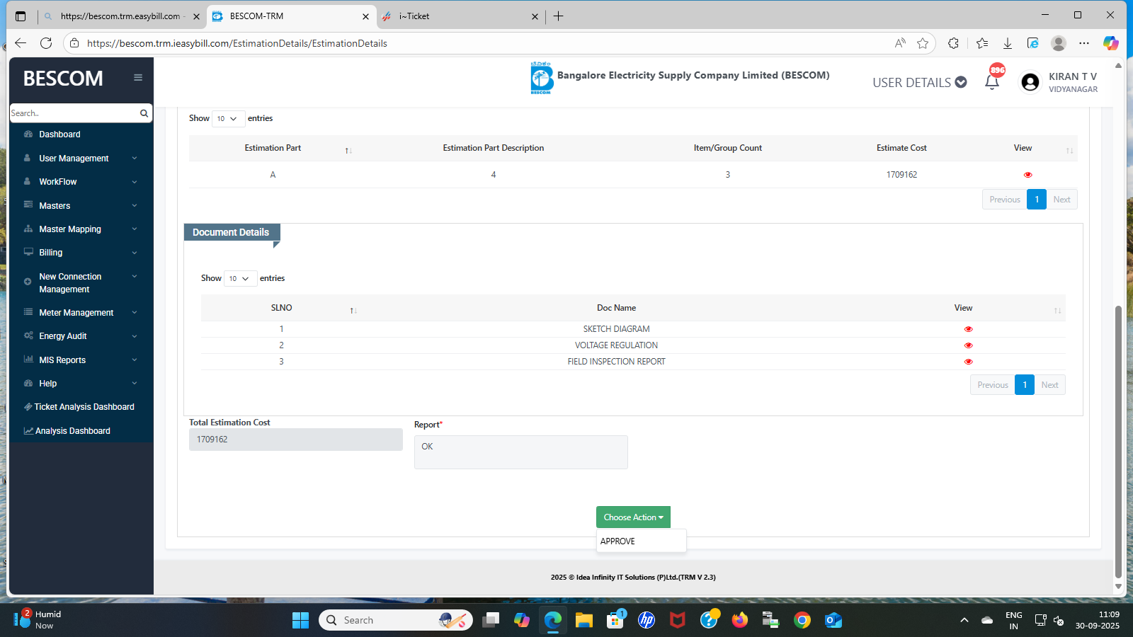
Task: Click the KIRAN T V profile avatar
Action: [1030, 82]
